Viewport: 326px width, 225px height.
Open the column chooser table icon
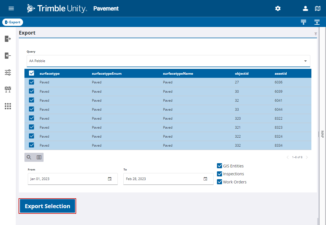click(39, 157)
